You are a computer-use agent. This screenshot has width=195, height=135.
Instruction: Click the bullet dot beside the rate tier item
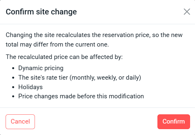coord(13,78)
